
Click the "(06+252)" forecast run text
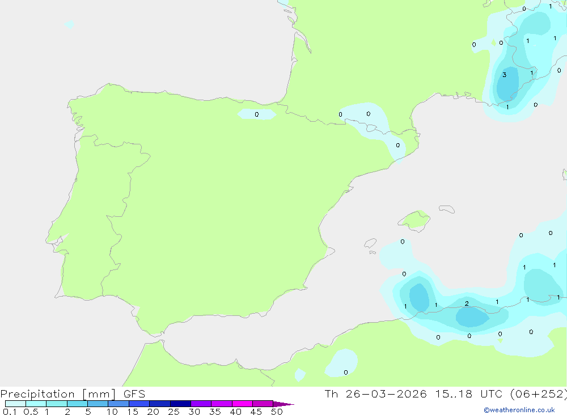coord(539,394)
